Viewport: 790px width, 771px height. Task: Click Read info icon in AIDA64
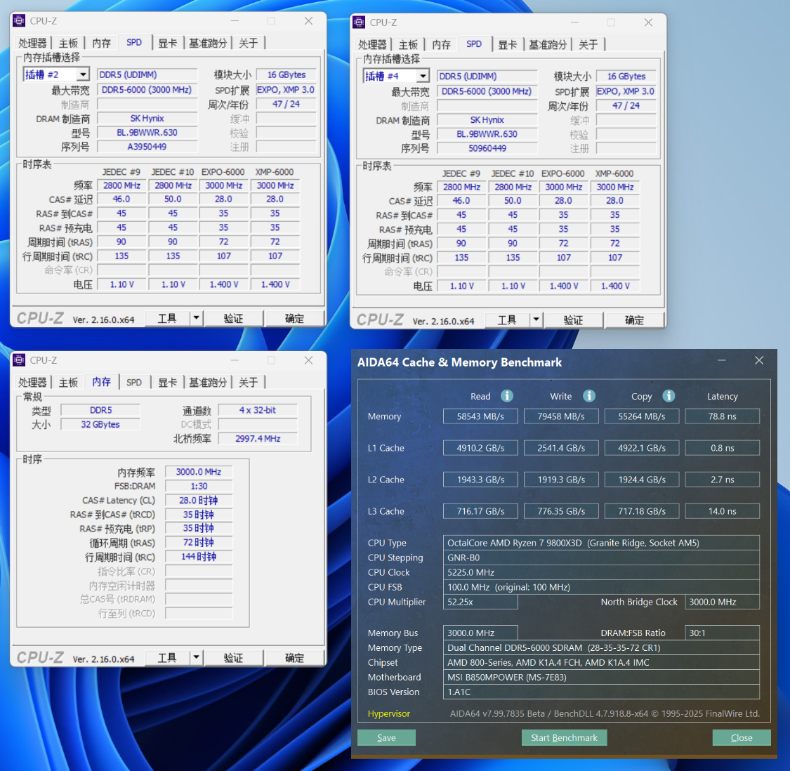tap(507, 396)
